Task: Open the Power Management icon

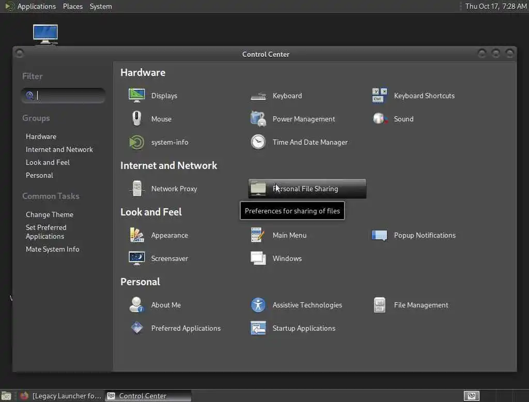Action: click(258, 119)
